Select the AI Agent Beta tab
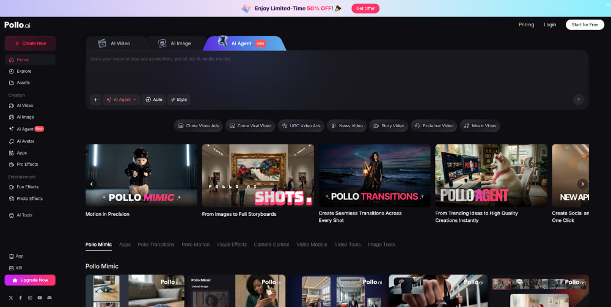This screenshot has height=307, width=611. 245,43
